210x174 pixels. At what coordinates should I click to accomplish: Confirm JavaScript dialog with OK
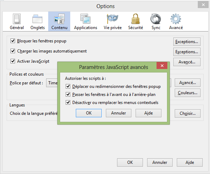[89, 113]
